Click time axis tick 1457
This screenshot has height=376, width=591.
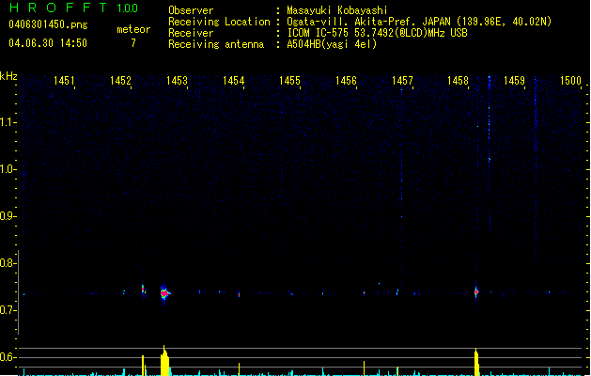coord(402,81)
